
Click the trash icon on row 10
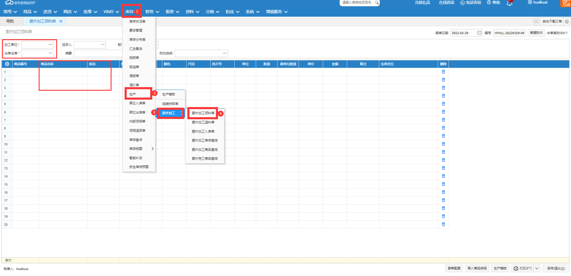pyautogui.click(x=443, y=144)
